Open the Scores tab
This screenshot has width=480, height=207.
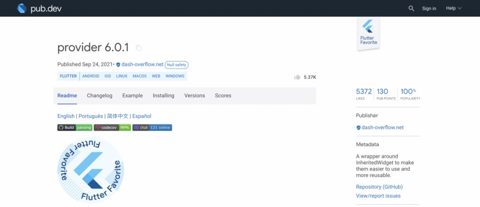click(223, 96)
